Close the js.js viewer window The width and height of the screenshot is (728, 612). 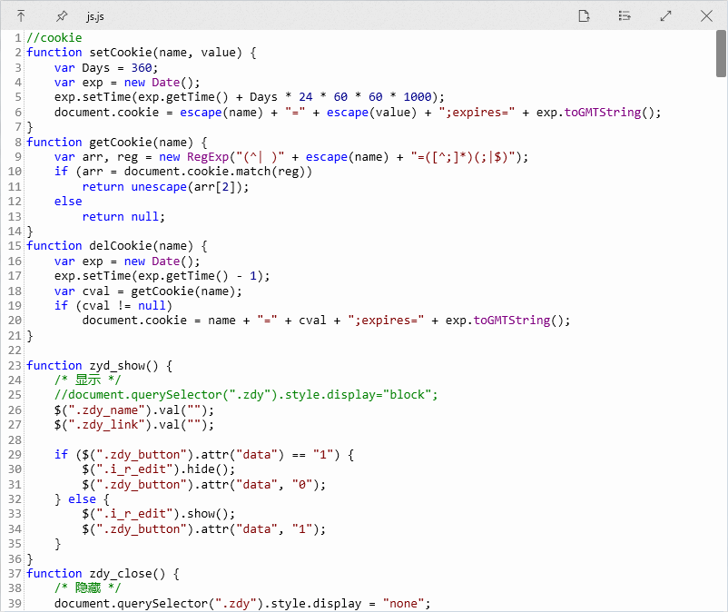706,16
